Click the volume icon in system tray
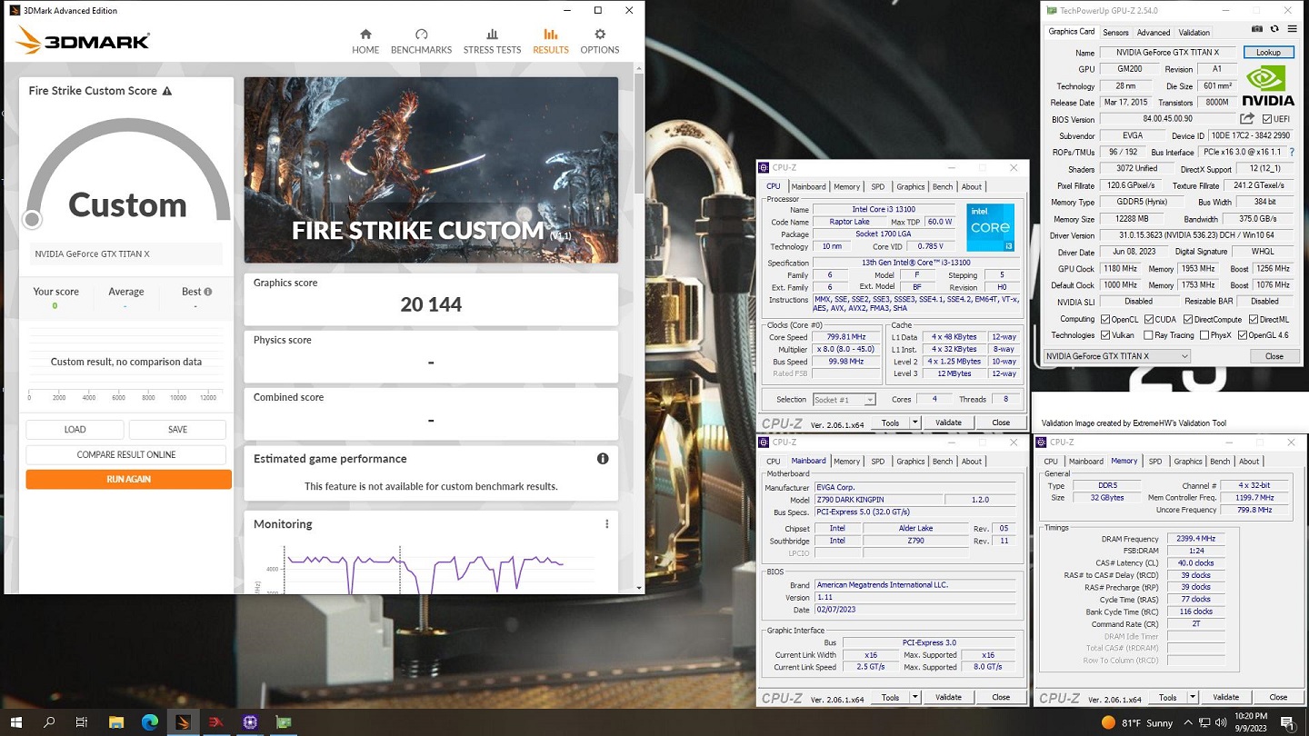The image size is (1309, 736). pos(1221,722)
